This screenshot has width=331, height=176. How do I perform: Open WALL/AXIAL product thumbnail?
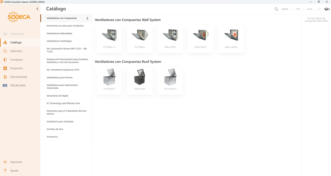pos(231,39)
